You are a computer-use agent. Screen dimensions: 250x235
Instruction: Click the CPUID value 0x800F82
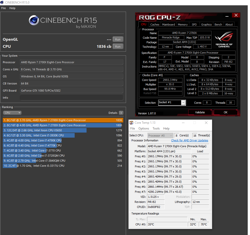156,207
